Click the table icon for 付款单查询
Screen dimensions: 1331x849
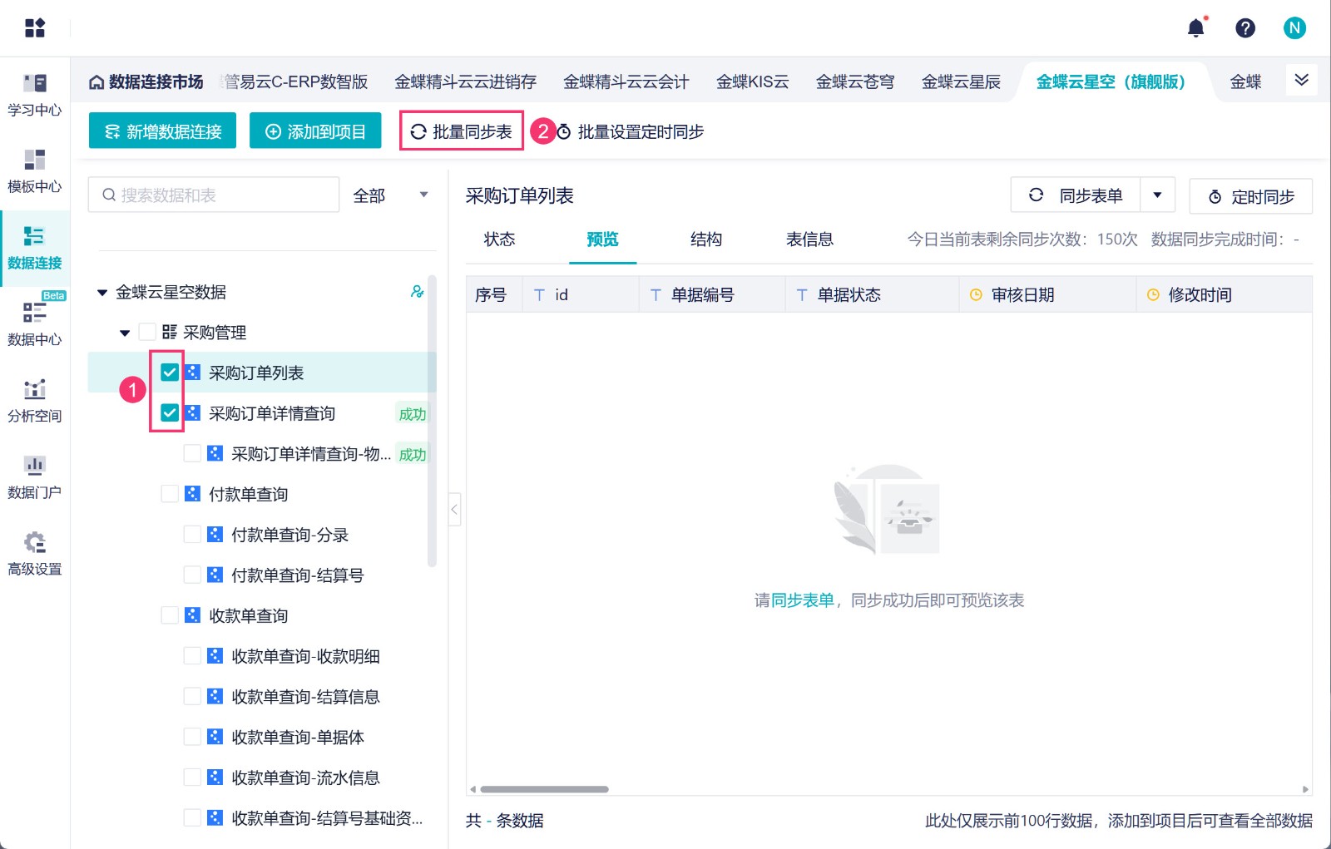click(x=192, y=494)
